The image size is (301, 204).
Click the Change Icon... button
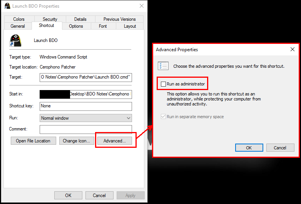pyautogui.click(x=76, y=141)
